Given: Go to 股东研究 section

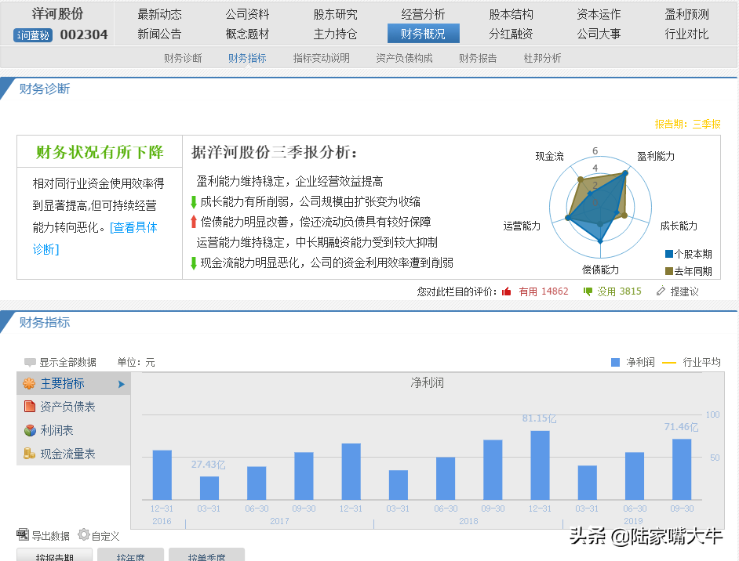Looking at the screenshot, I should click(336, 15).
